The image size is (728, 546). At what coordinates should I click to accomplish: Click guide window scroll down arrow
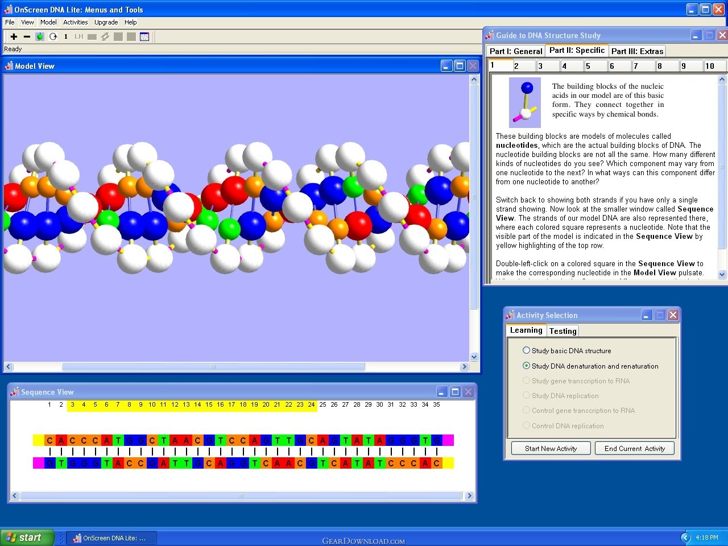722,274
